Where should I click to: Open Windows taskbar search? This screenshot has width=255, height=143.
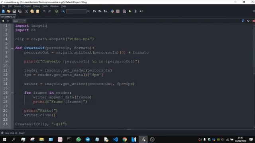[x=14, y=139]
